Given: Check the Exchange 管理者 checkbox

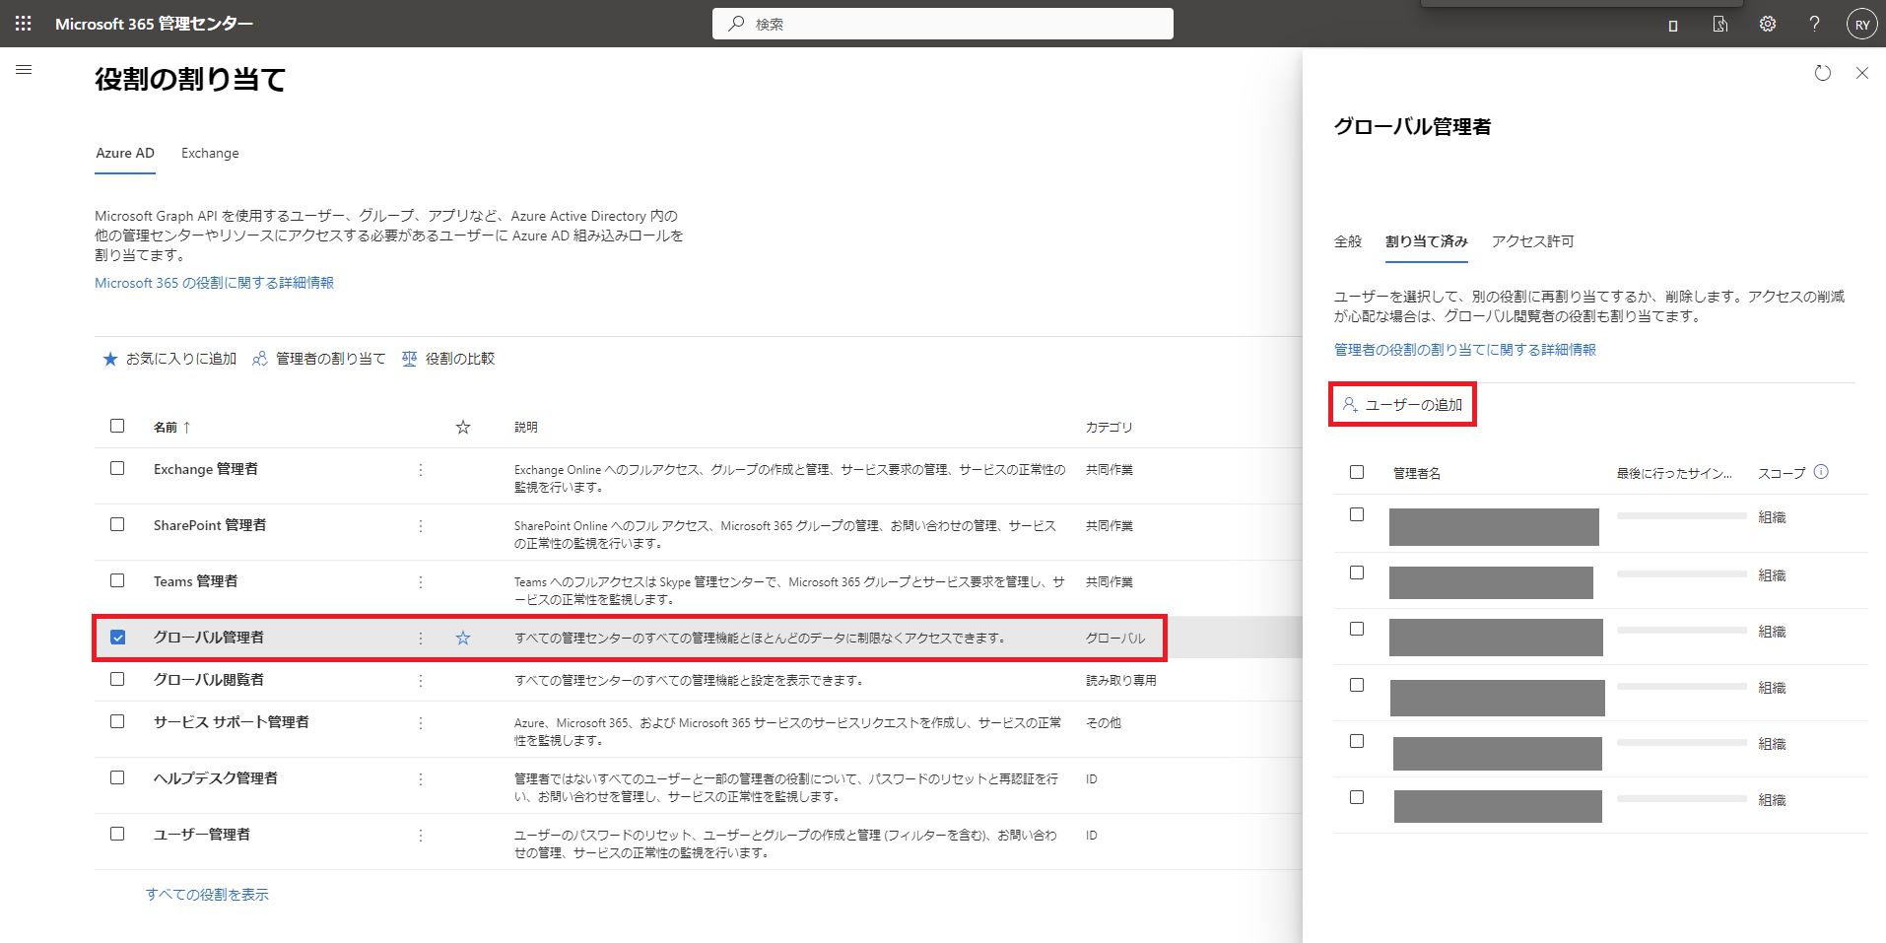Looking at the screenshot, I should (x=117, y=468).
